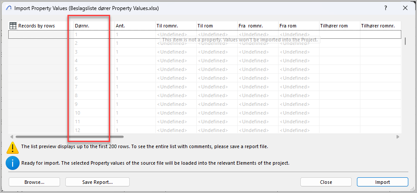Open the help question mark button
The image size is (417, 193).
pyautogui.click(x=386, y=8)
